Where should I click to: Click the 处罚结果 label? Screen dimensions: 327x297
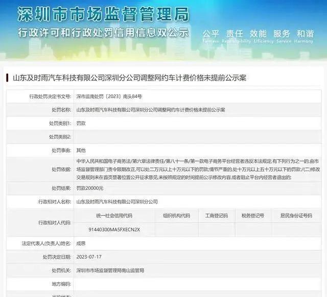coord(61,188)
